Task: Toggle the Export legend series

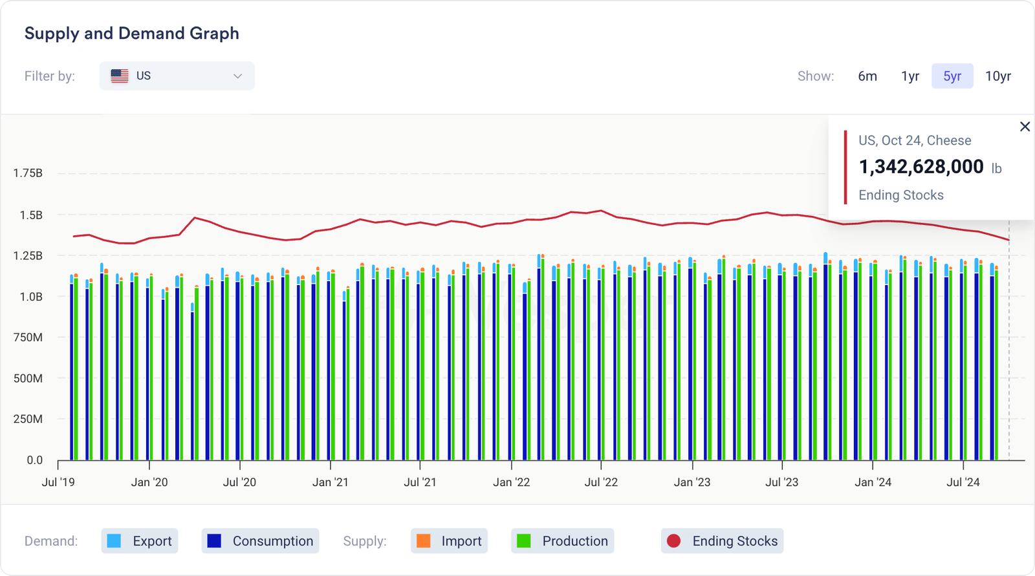Action: click(140, 541)
